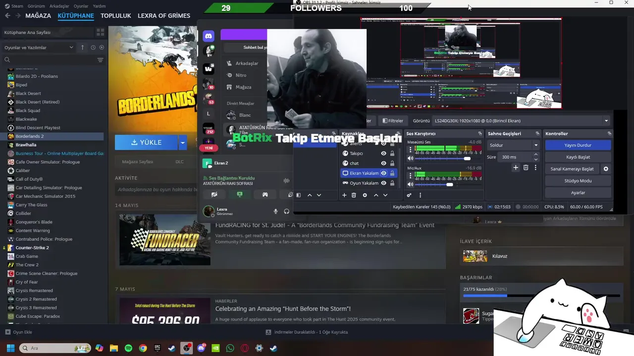Open Spotify from the taskbar
This screenshot has height=356, width=634.
[128, 348]
